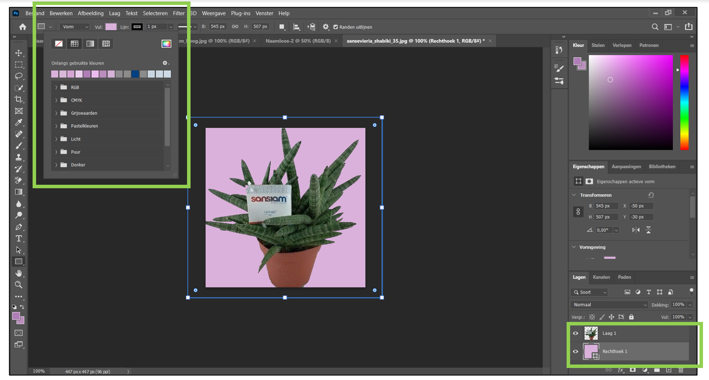Select the Eyedropper tool
The height and width of the screenshot is (380, 709).
coord(19,123)
